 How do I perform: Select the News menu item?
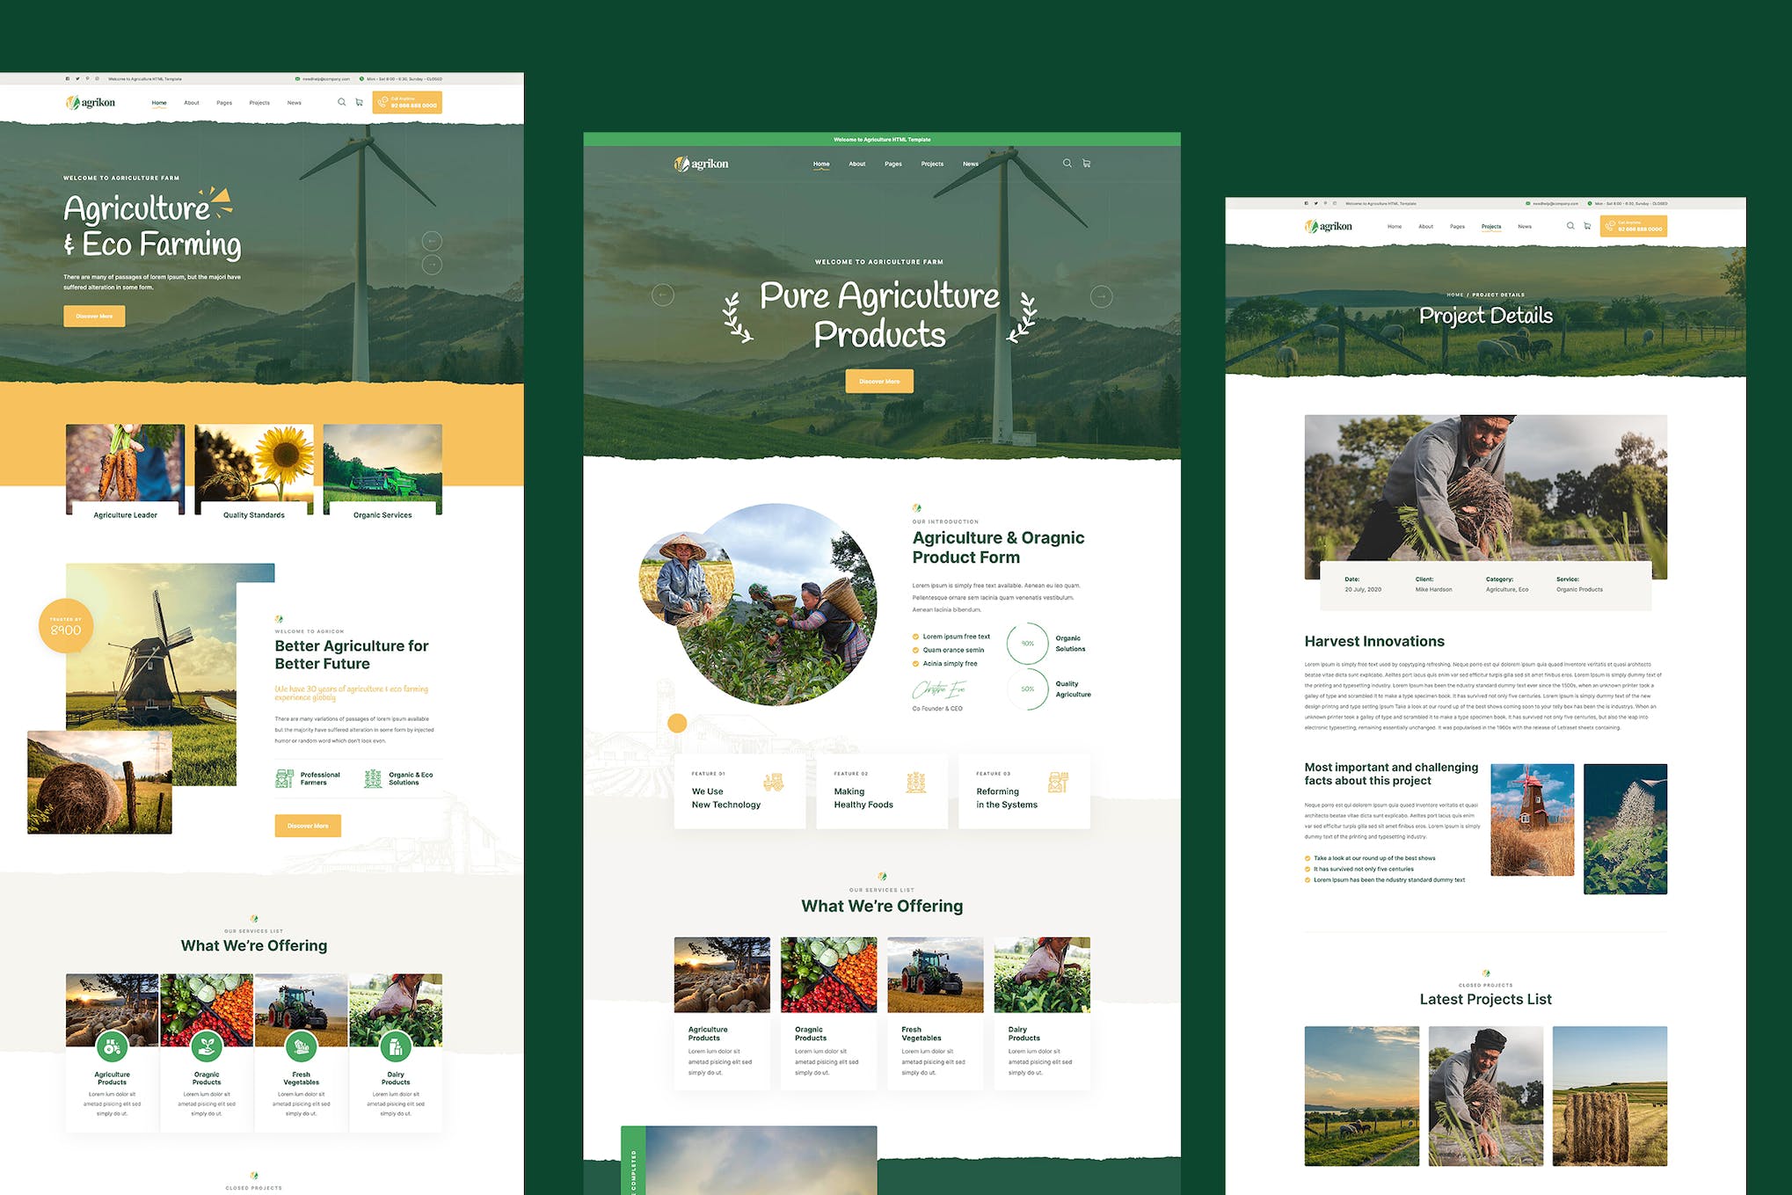click(971, 164)
